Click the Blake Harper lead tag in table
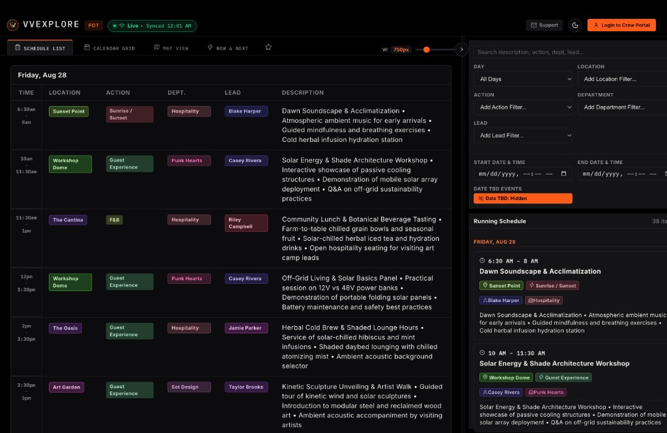 (x=246, y=111)
